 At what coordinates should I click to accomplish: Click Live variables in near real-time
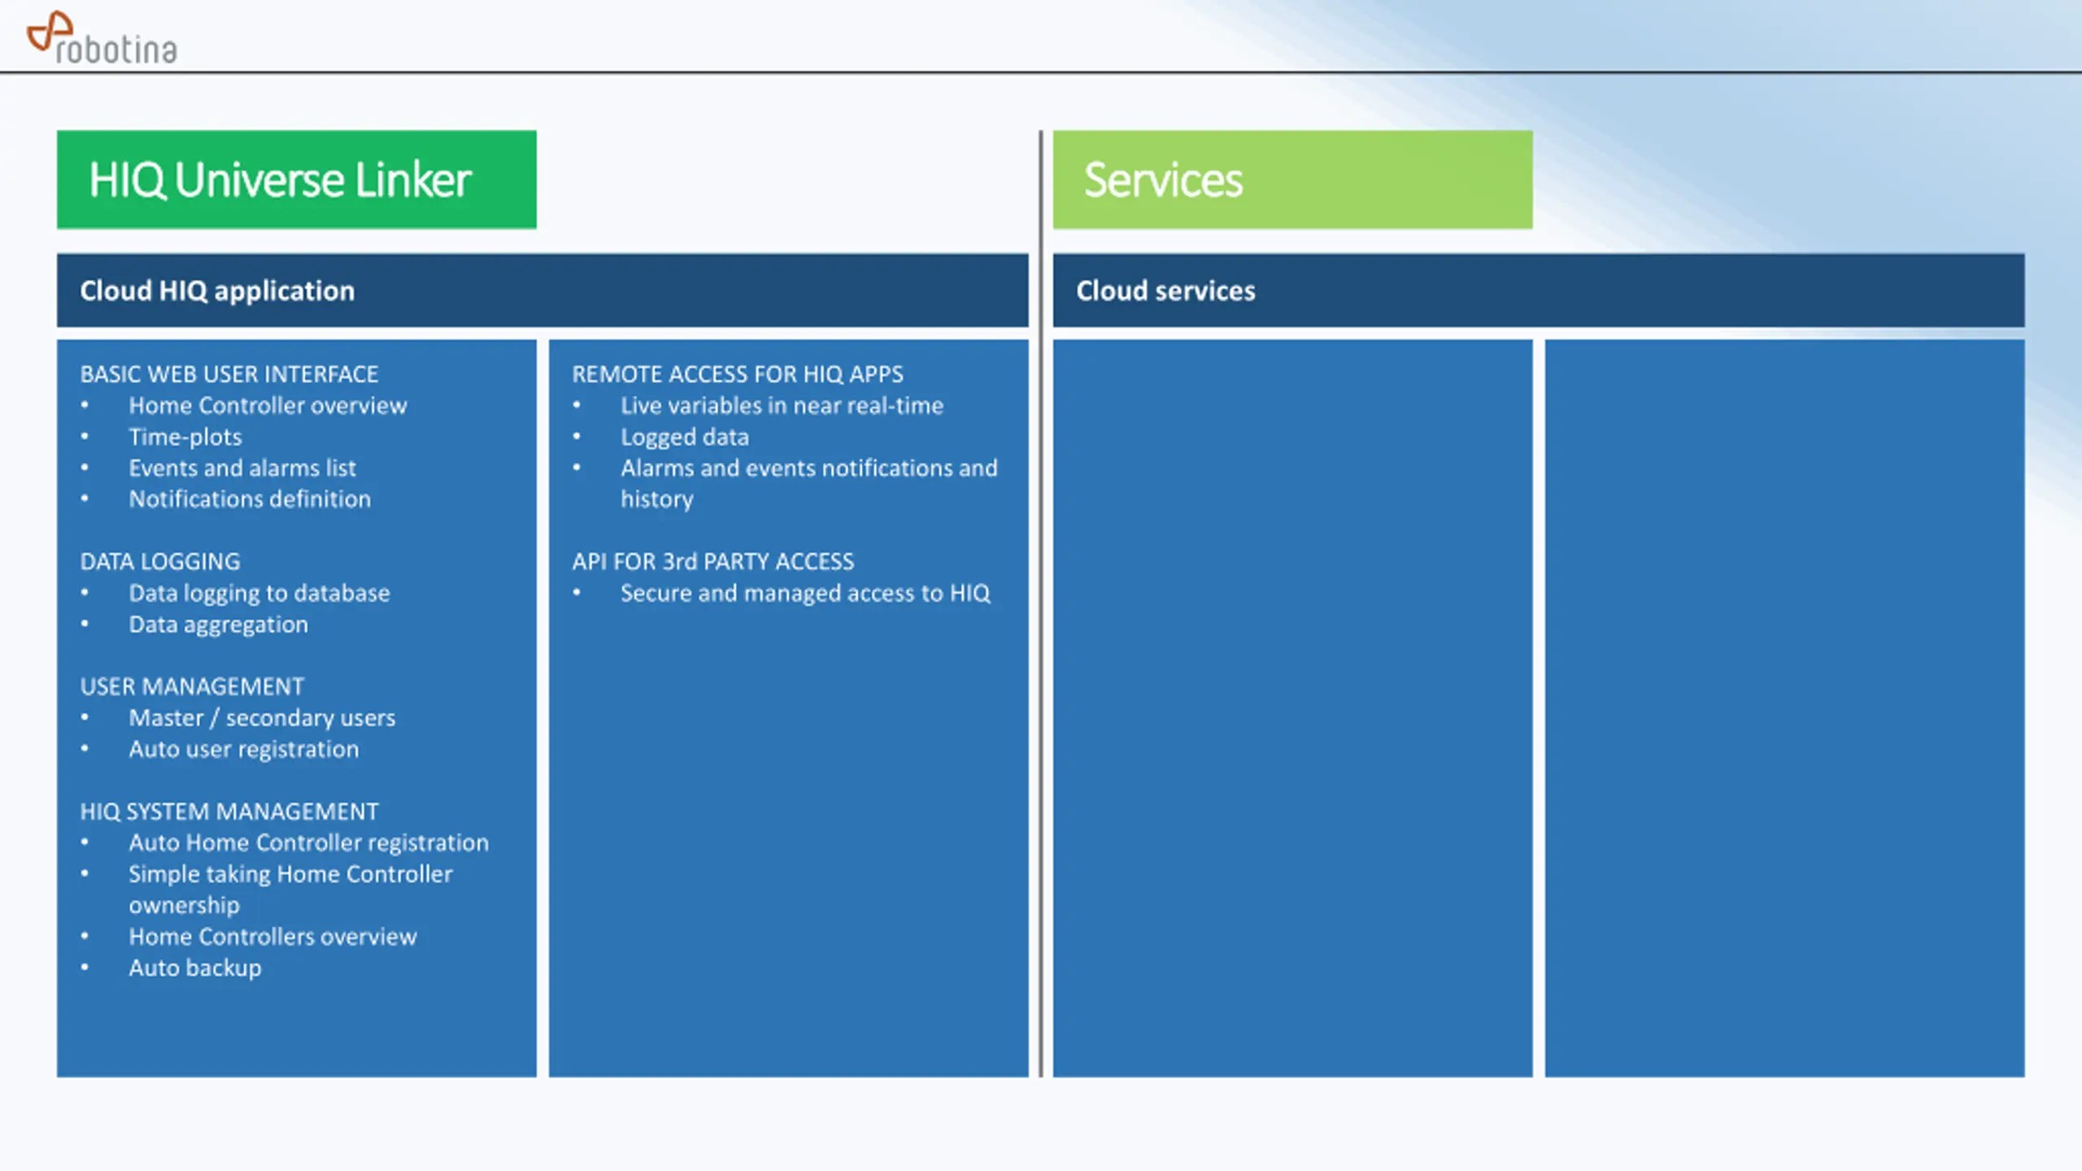tap(782, 406)
